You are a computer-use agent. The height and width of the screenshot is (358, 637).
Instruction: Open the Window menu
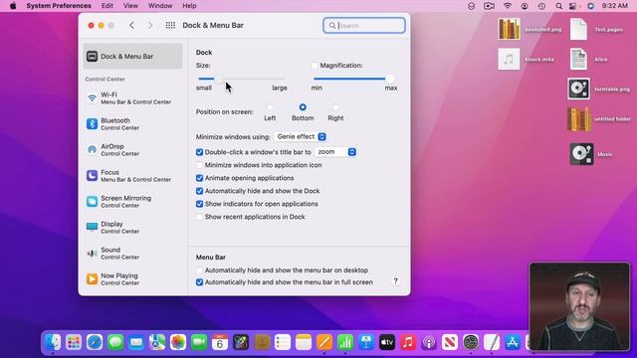tap(160, 6)
